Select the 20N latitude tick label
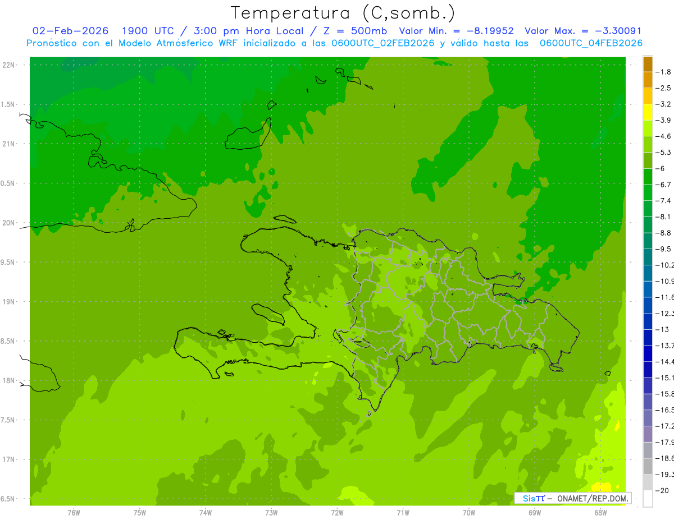 pyautogui.click(x=8, y=223)
